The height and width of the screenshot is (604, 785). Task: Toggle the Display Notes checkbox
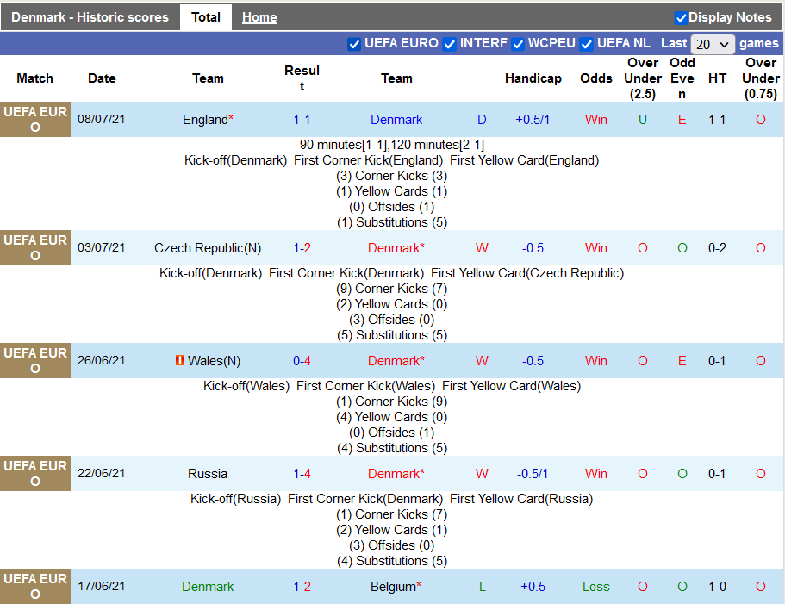681,17
